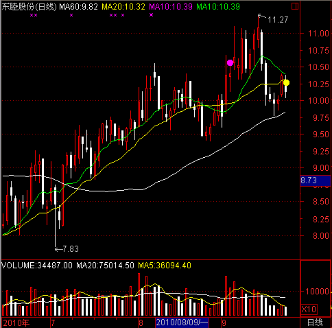Screen dimensions: 332x328
Task: Click the 8.00 price axis label
Action: pos(321,236)
